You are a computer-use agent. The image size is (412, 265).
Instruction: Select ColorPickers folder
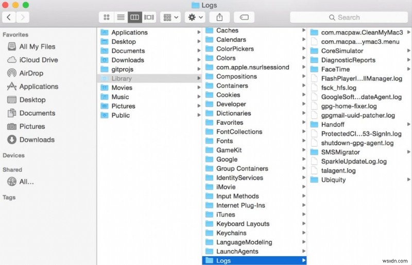254,48
